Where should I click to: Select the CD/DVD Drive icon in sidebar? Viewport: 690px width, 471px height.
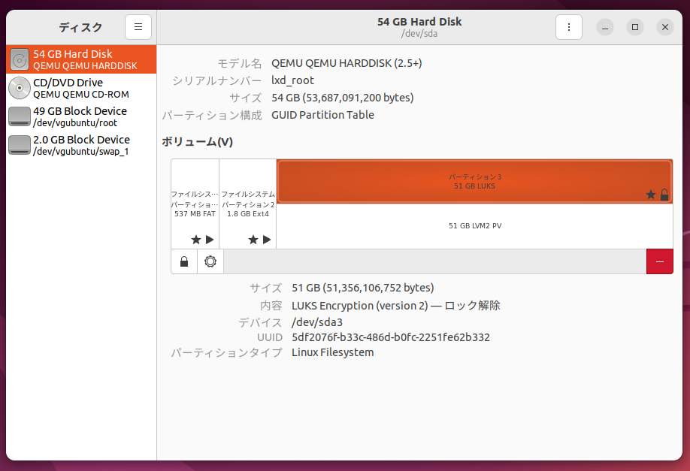[x=19, y=88]
